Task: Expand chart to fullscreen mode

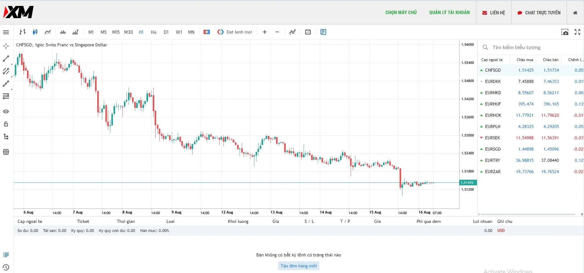Action: [577, 32]
